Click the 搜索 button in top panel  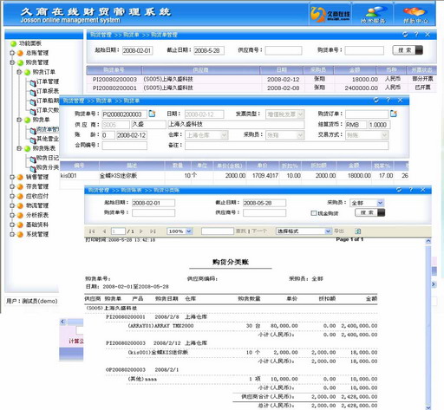point(408,50)
